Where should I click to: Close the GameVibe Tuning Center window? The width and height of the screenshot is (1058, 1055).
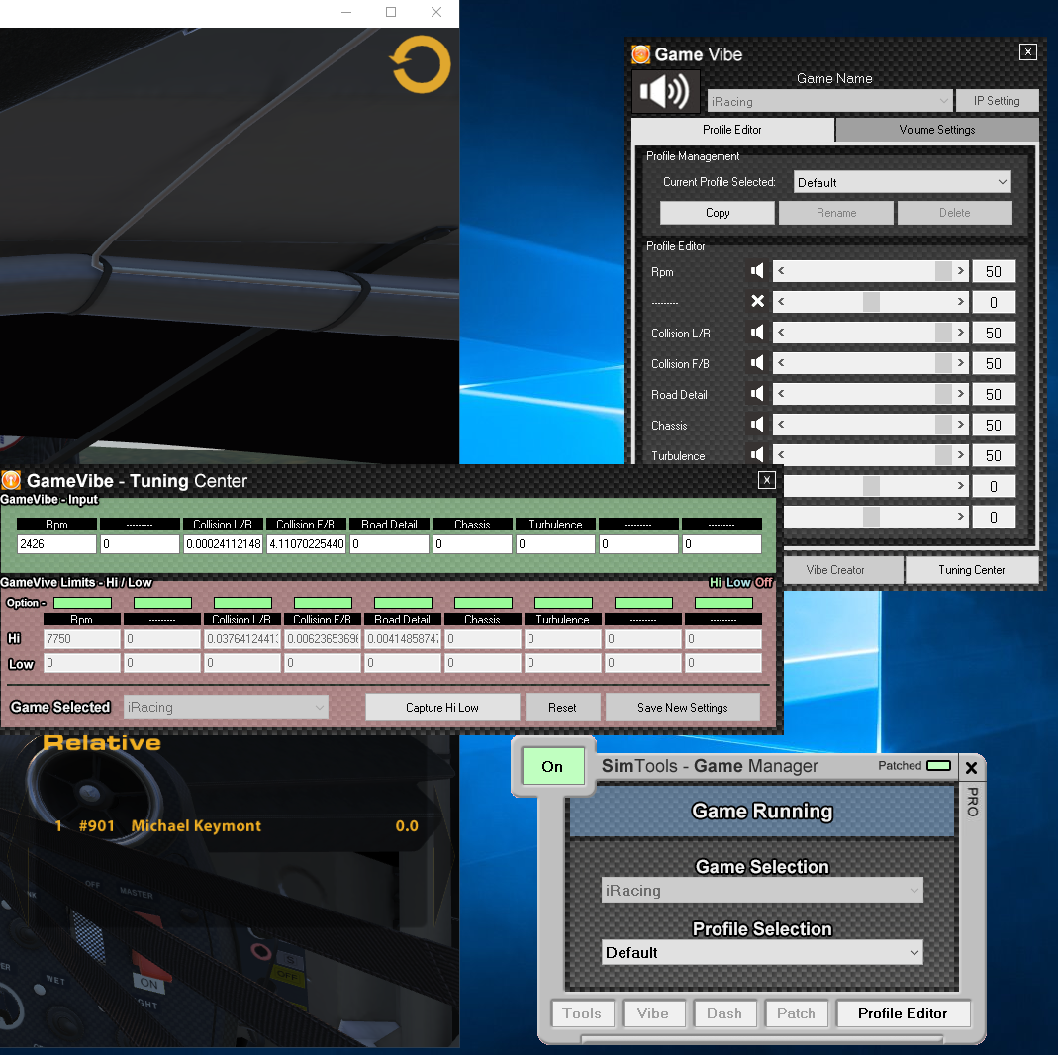click(767, 480)
